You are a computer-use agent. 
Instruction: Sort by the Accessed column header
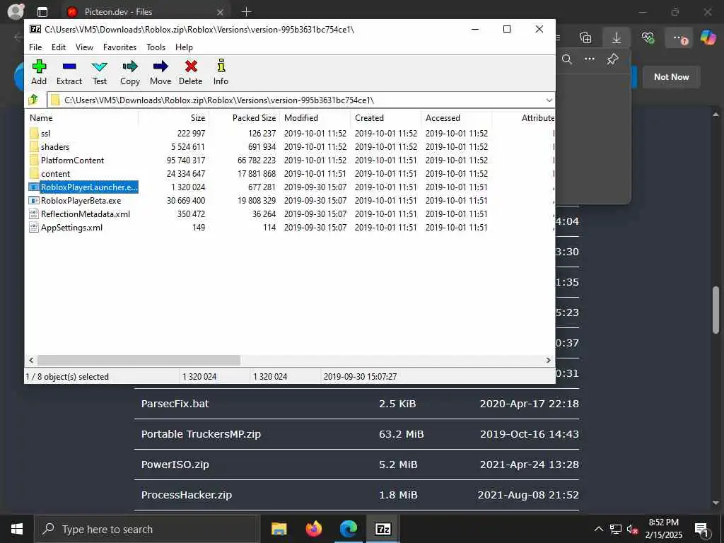pyautogui.click(x=456, y=118)
